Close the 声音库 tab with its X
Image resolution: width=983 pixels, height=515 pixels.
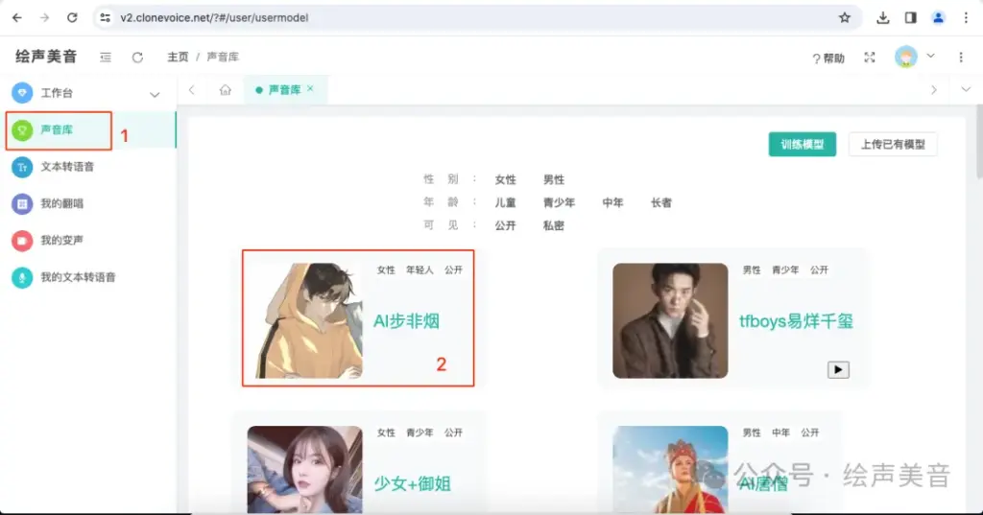[310, 89]
